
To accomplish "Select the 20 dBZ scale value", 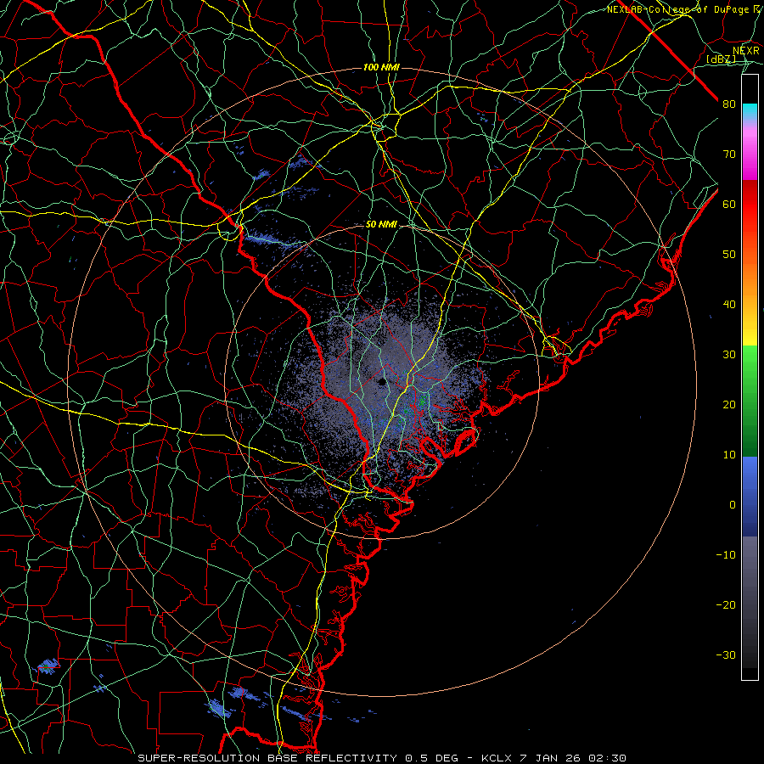I will click(x=729, y=404).
